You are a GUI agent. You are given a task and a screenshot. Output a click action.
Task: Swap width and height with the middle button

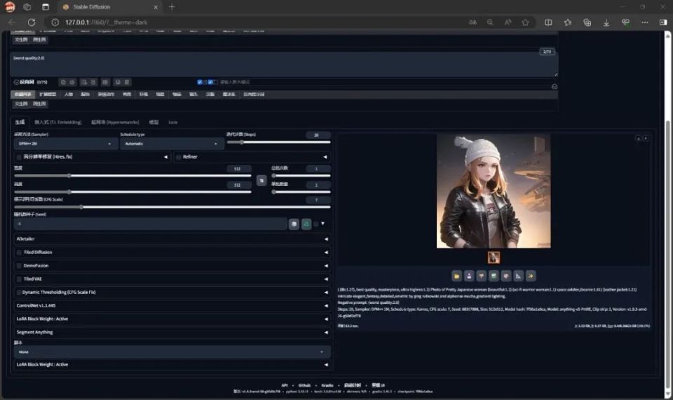261,180
